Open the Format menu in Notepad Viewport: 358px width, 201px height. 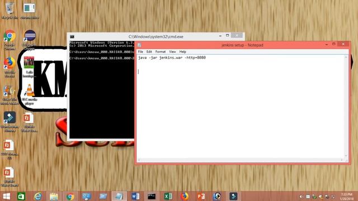click(161, 52)
